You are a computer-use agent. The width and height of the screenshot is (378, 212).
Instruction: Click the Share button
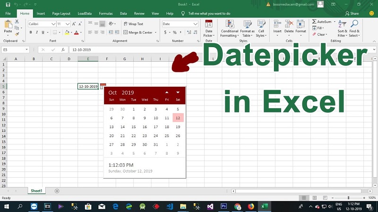pos(352,14)
